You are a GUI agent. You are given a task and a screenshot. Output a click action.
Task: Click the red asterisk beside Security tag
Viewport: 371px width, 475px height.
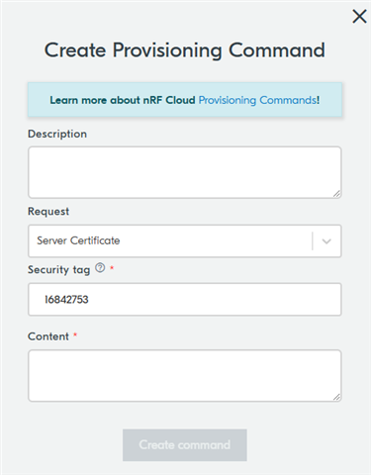tap(112, 268)
